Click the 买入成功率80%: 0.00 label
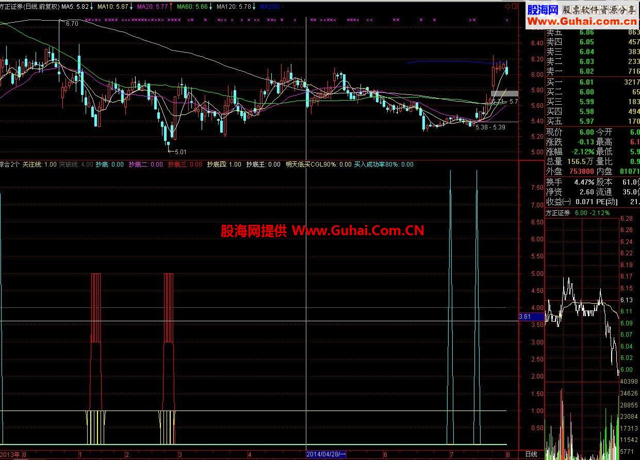The height and width of the screenshot is (460, 640). (x=384, y=165)
